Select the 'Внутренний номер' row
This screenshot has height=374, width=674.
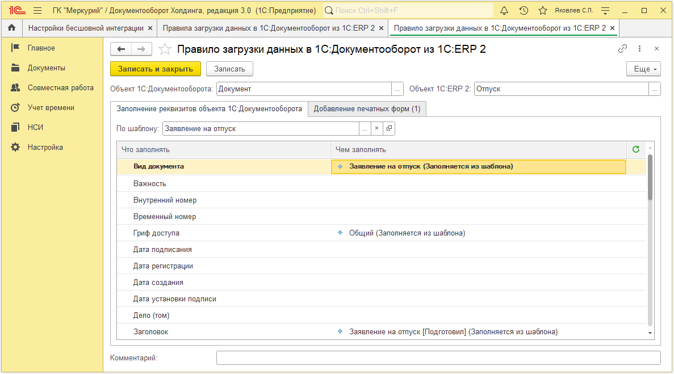(x=382, y=200)
